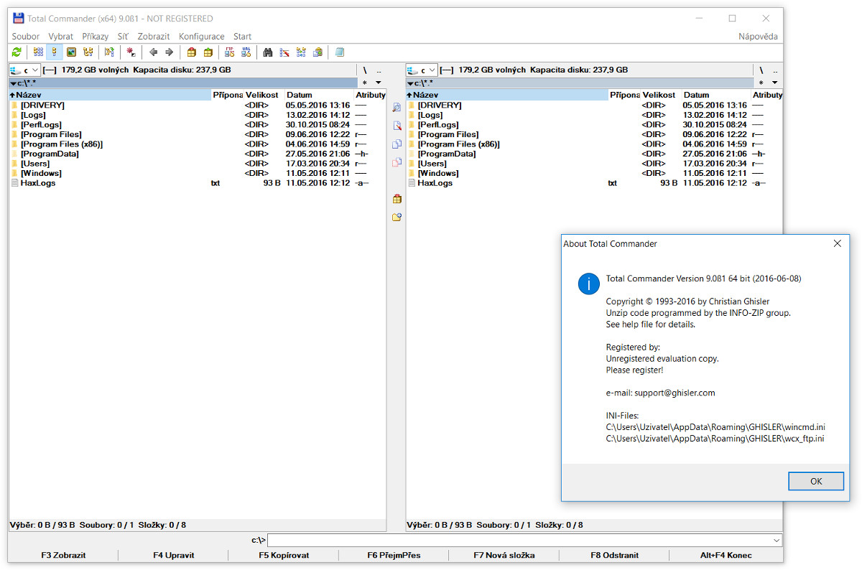The image size is (862, 570).
Task: Open the Konfigurace menu
Action: [202, 37]
